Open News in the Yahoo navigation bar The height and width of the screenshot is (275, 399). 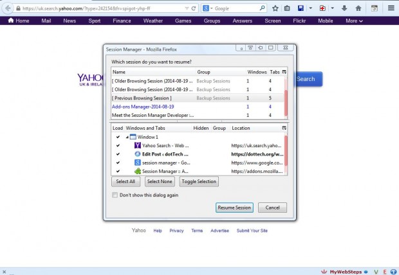click(70, 21)
